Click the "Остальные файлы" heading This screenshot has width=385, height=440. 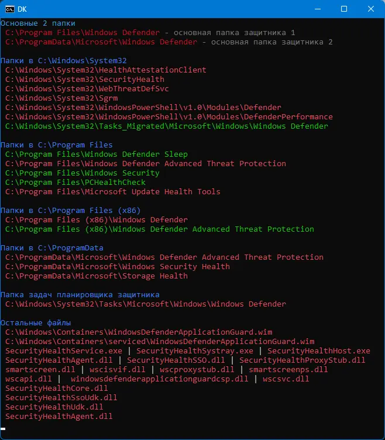point(35,323)
